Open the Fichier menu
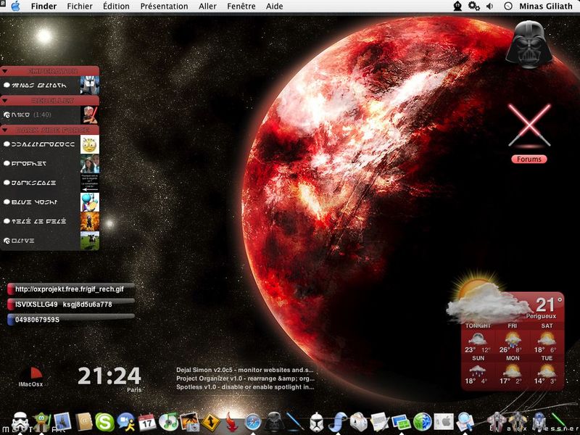Image resolution: width=580 pixels, height=435 pixels. 80,7
